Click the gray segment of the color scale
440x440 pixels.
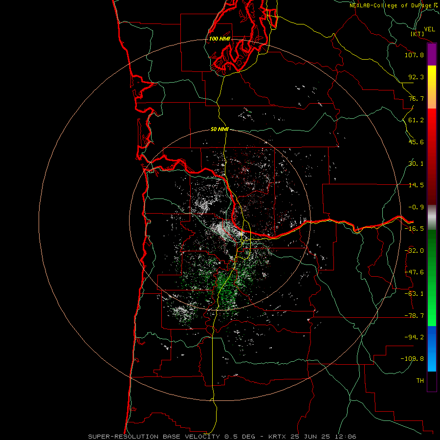point(432,218)
